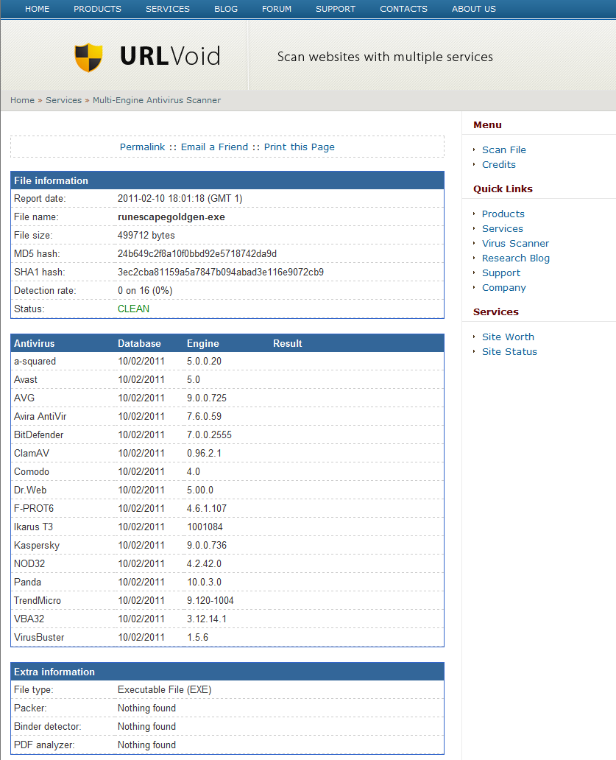Viewport: 616px width, 760px height.
Task: Open Support quick link in sidebar
Action: tap(501, 273)
